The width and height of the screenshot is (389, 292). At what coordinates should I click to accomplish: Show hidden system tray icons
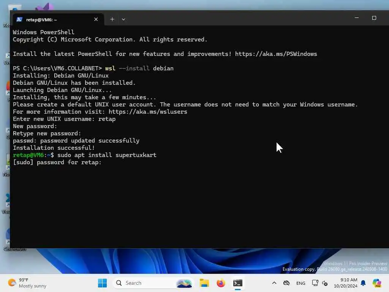[274, 283]
